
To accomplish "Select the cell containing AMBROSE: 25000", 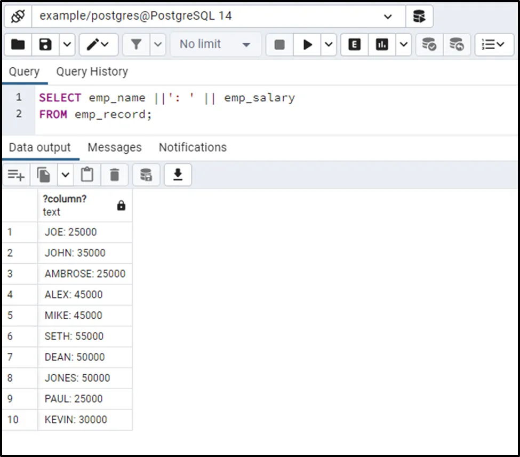I will coord(85,274).
